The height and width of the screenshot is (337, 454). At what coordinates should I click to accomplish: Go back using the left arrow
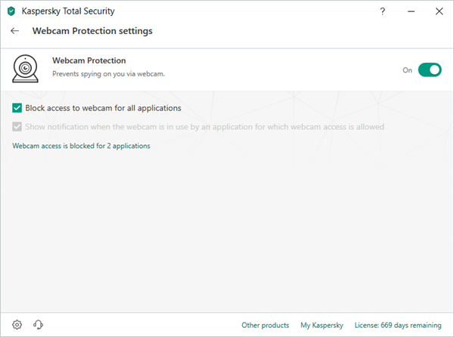pos(14,31)
